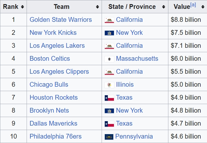Viewport: 207px width, 143px height.
Task: Click the California flag beside Golden State Warriors
Action: click(x=109, y=20)
